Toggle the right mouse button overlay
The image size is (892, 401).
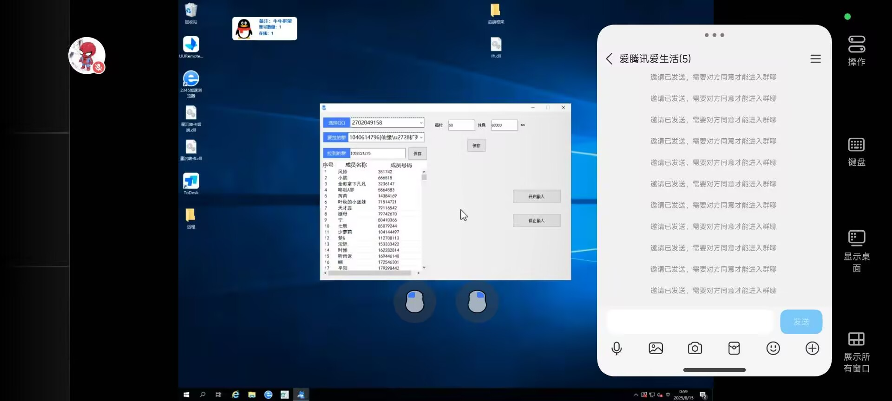(477, 302)
